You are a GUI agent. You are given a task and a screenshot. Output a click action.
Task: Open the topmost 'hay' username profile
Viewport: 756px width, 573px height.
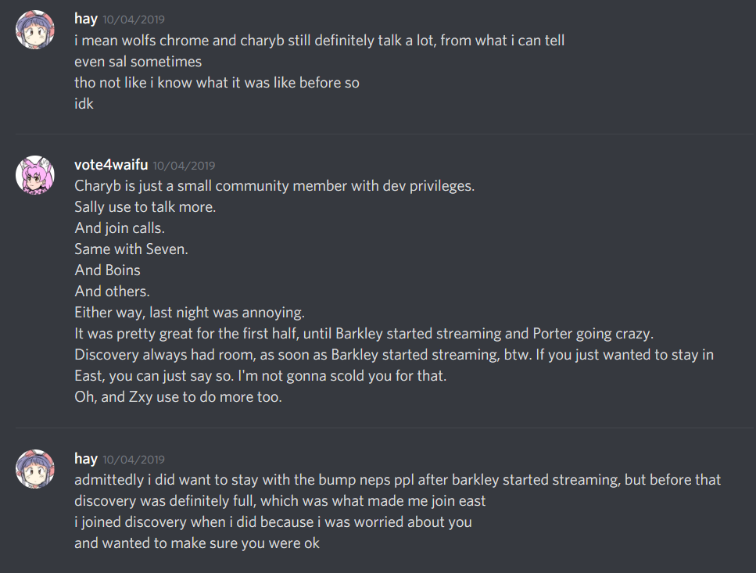point(85,19)
